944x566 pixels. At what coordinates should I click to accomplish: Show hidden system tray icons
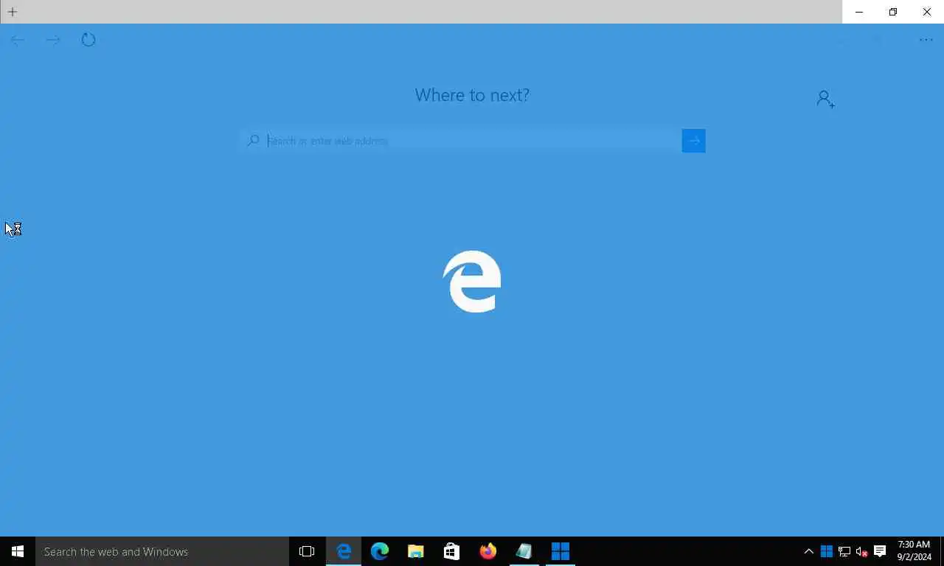808,551
